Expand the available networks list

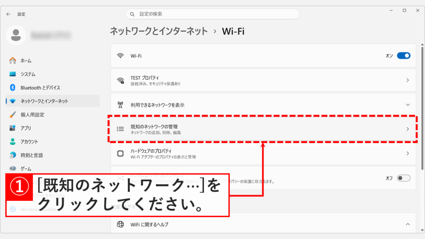(263, 105)
